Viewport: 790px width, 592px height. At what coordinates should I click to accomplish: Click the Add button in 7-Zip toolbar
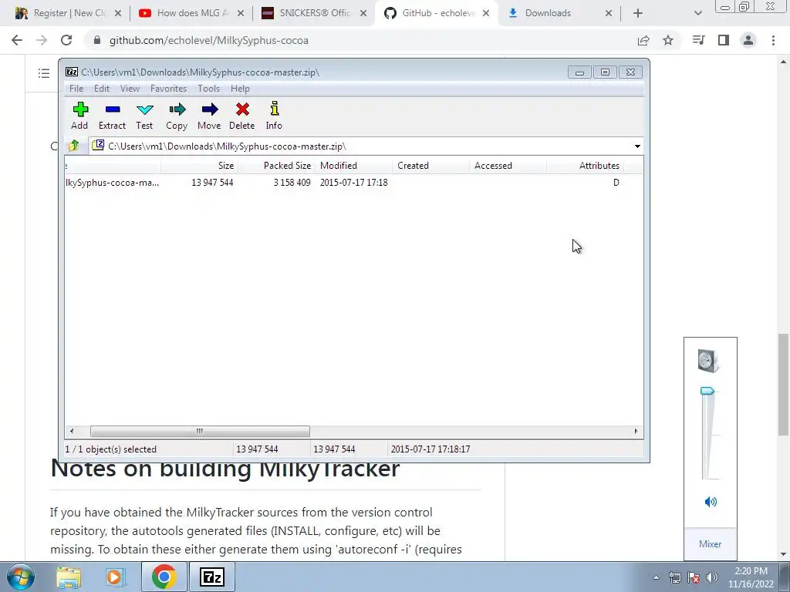pyautogui.click(x=79, y=116)
